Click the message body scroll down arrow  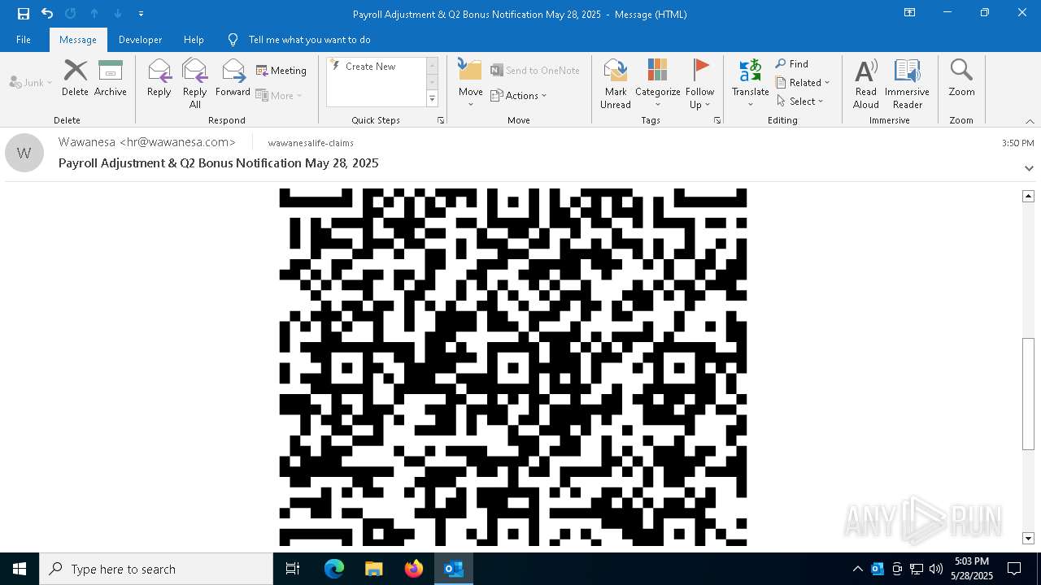(1028, 539)
